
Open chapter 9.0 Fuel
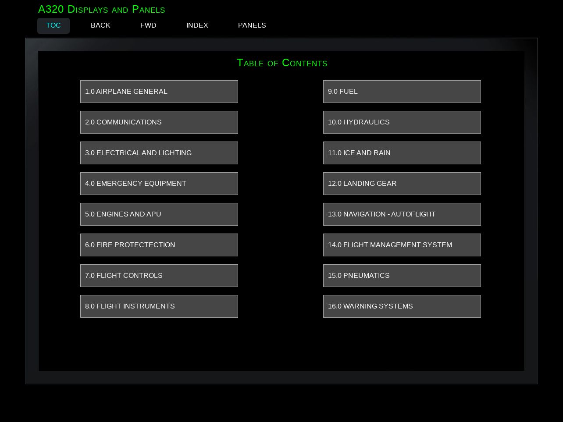coord(402,92)
